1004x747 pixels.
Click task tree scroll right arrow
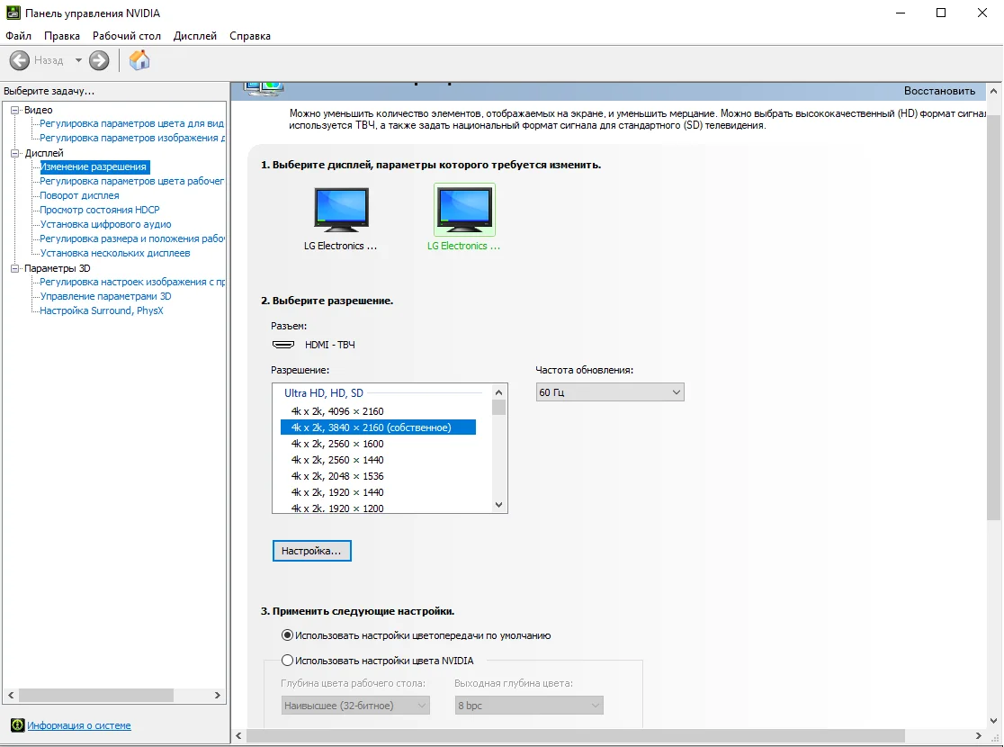217,695
